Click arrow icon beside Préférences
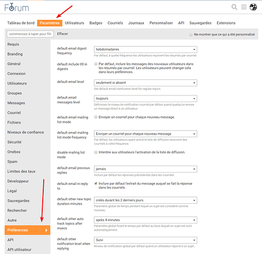The image size is (262, 254). [x=46, y=230]
